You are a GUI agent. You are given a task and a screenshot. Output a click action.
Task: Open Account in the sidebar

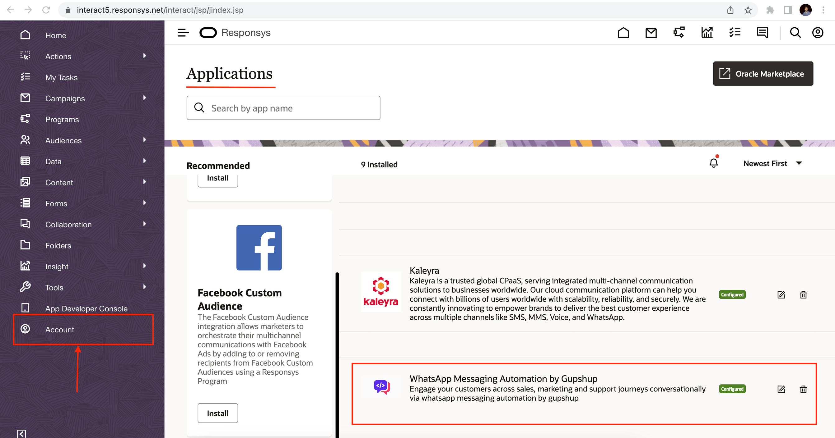coord(60,330)
